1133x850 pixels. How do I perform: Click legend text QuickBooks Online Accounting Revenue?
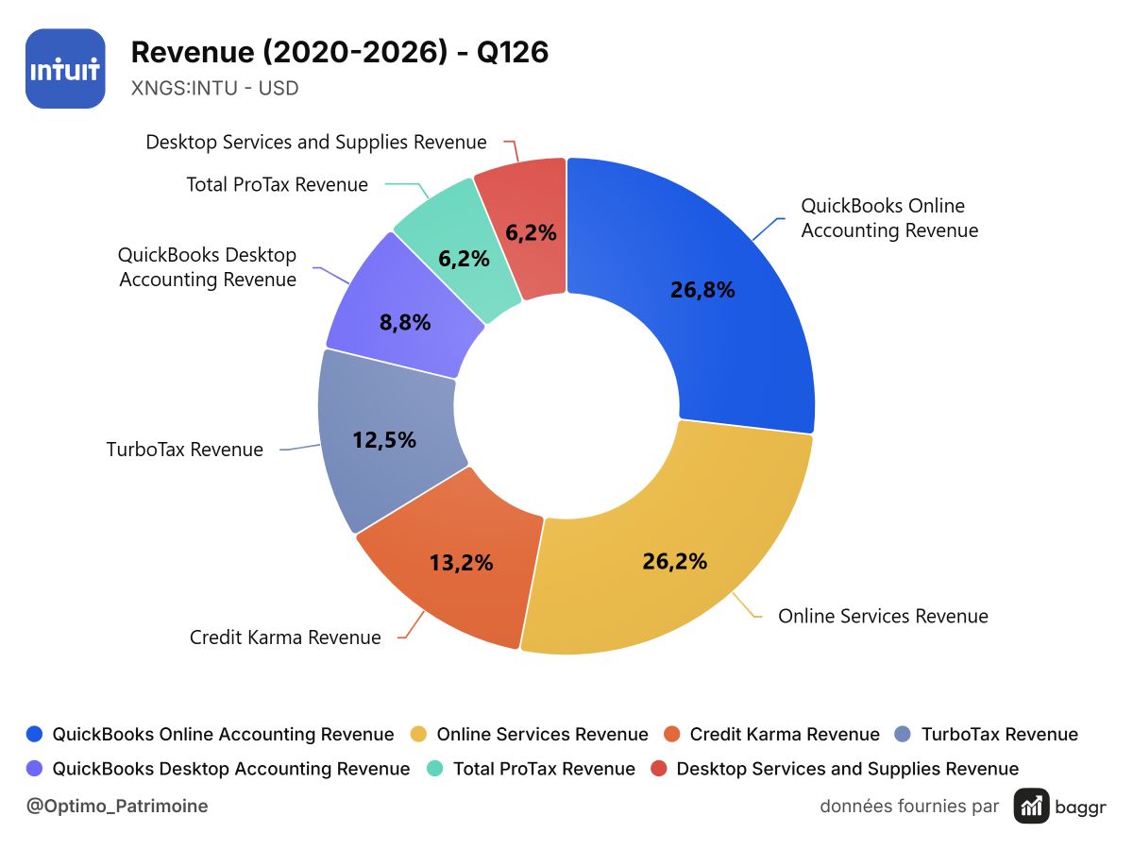223,735
